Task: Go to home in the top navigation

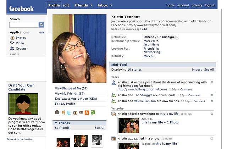Action: pos(171,5)
